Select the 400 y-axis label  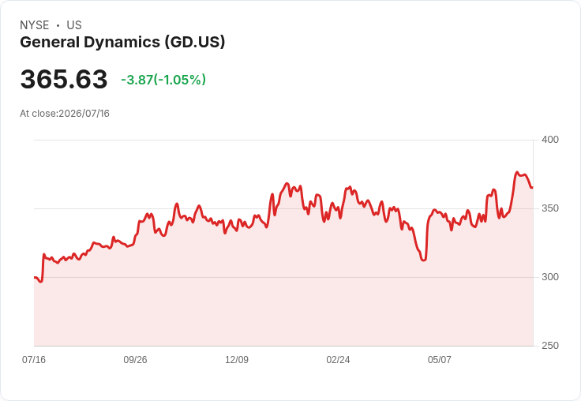550,140
